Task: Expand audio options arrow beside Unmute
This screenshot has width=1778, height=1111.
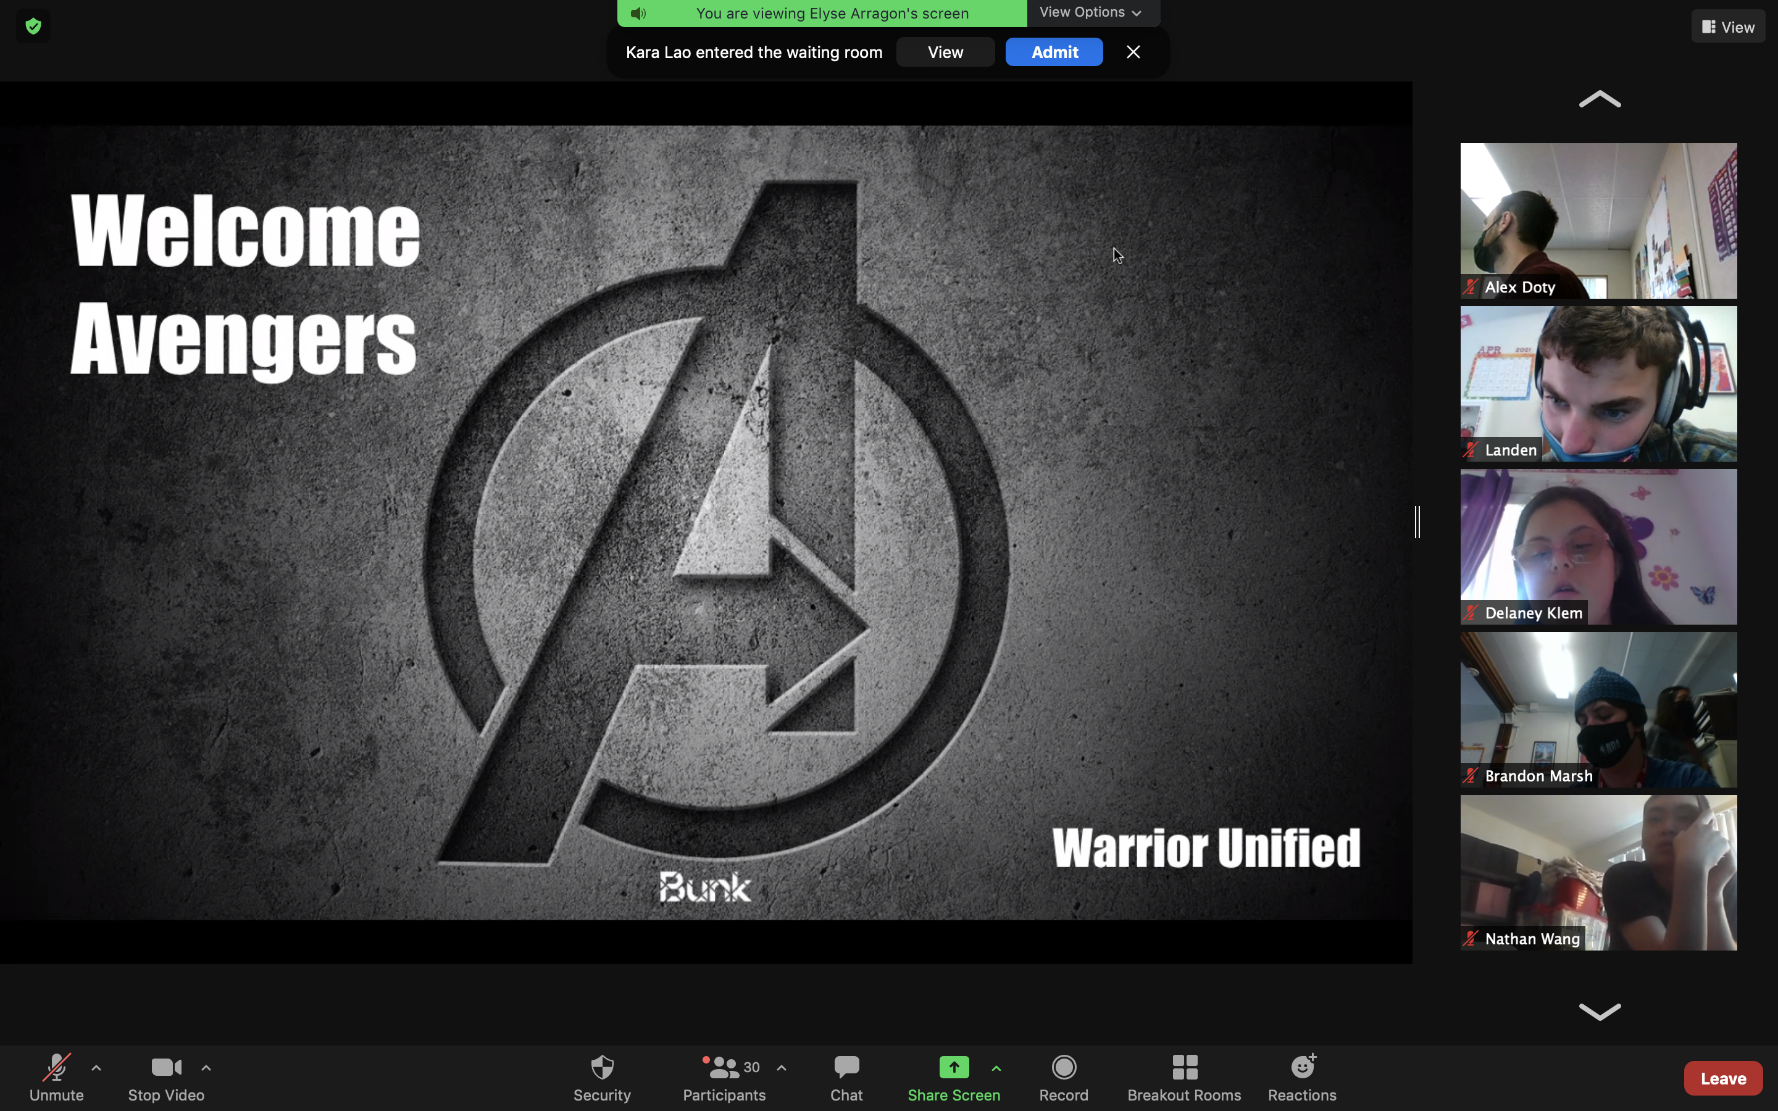Action: 96,1068
